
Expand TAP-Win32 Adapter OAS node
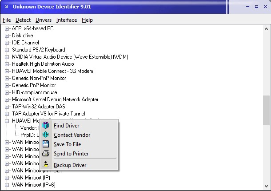coord(7,107)
